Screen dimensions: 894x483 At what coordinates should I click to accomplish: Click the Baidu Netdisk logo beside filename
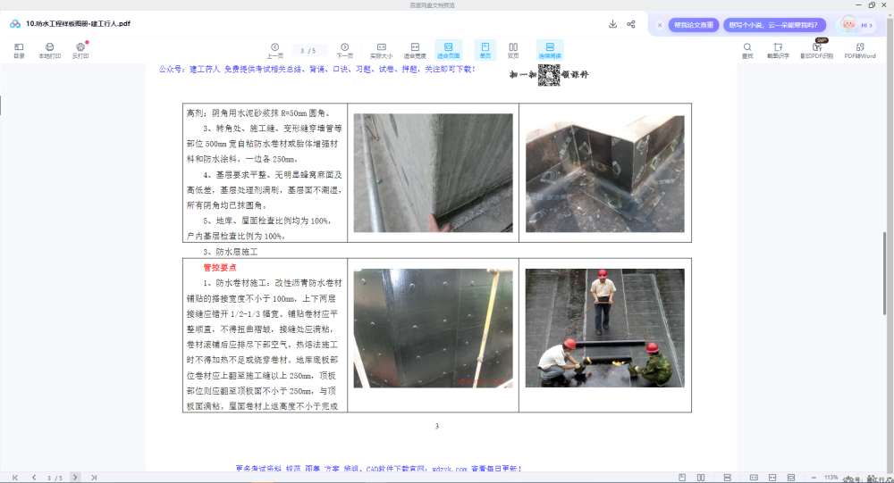pos(15,24)
